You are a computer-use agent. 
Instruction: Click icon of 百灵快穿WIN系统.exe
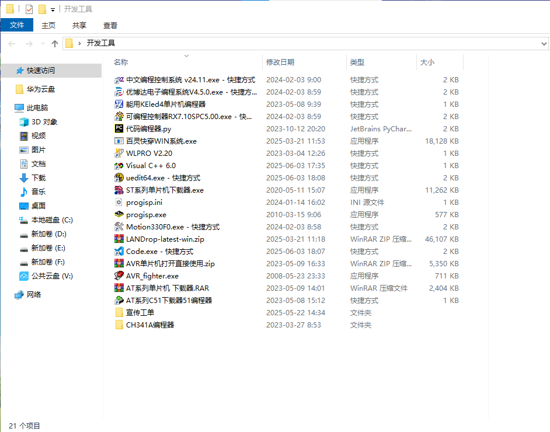(119, 141)
